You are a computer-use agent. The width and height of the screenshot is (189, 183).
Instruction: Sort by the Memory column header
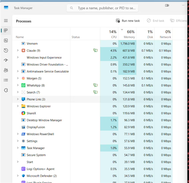pos(127,34)
